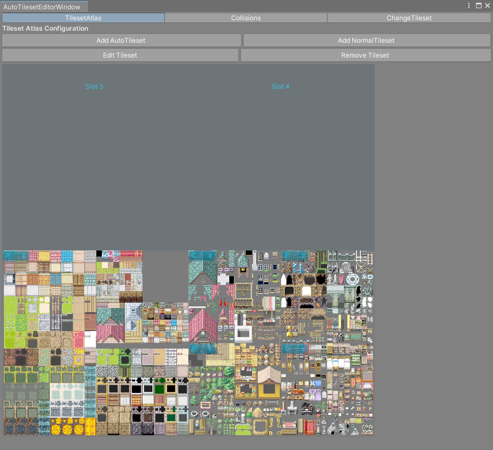This screenshot has width=493, height=450.
Task: Open the ChangeTileset tab
Action: [x=409, y=18]
